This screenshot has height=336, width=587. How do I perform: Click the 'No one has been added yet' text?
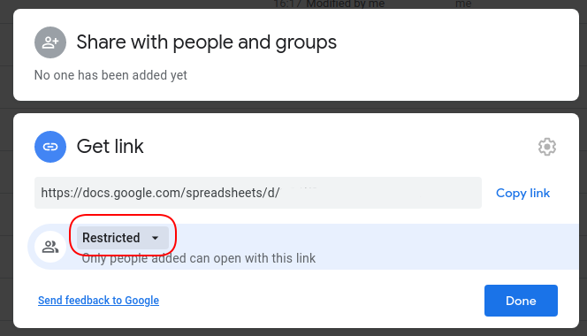tap(111, 75)
